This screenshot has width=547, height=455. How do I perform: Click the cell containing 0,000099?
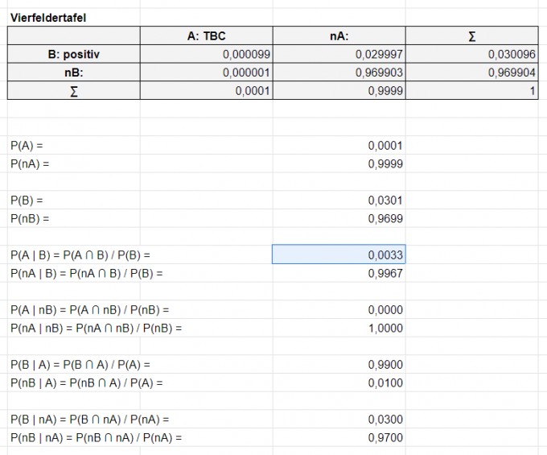[x=206, y=54]
